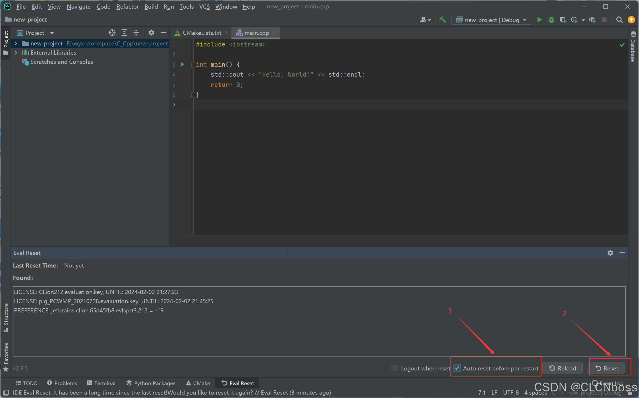Uncheck Auto reset before per restart
This screenshot has width=639, height=398.
(457, 368)
